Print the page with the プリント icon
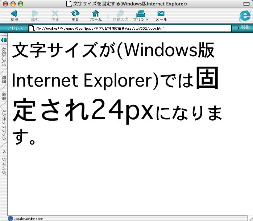 pos(141,13)
